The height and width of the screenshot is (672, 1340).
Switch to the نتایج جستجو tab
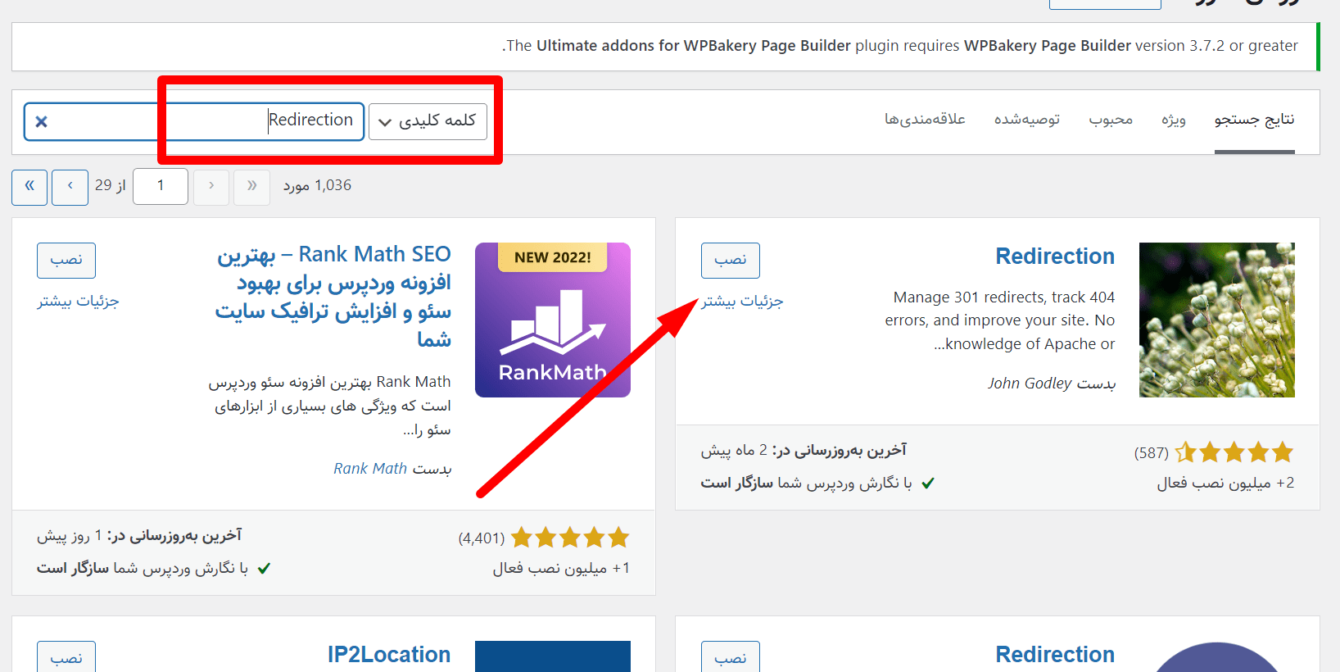tap(1254, 120)
